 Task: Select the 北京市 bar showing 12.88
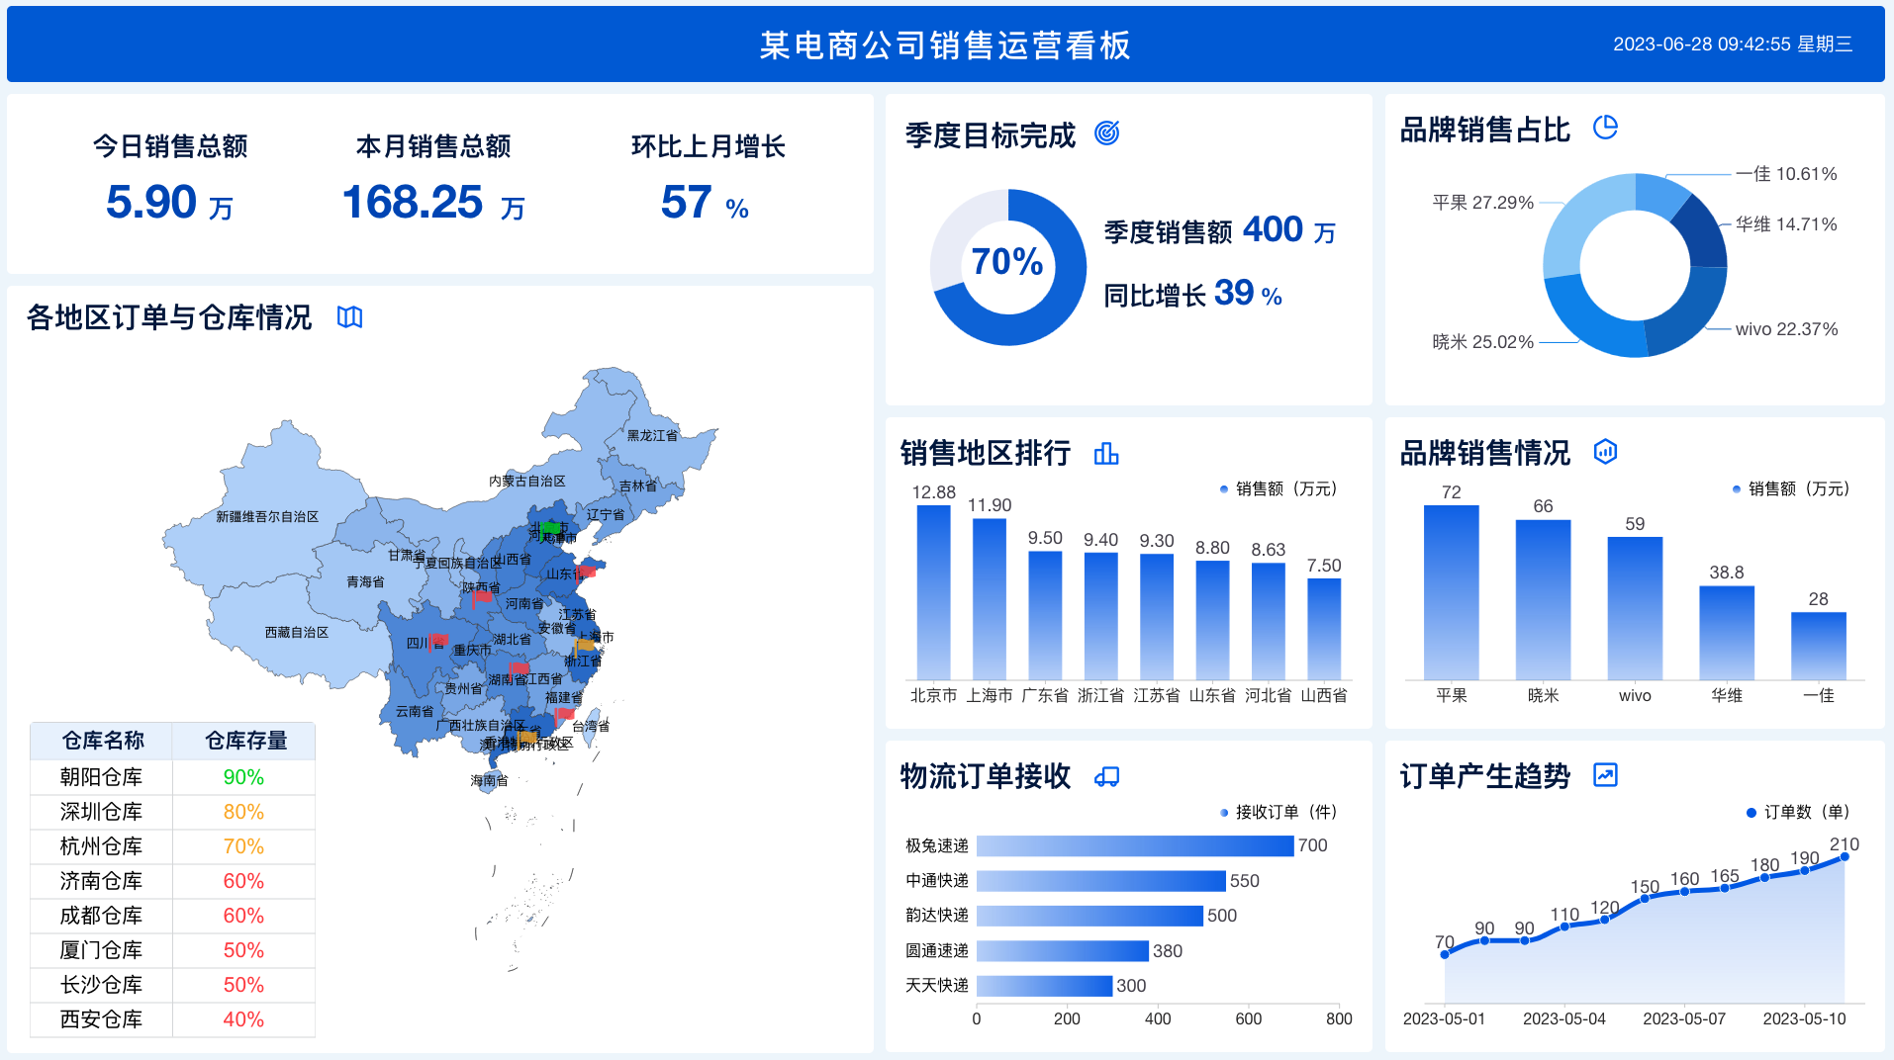(933, 592)
